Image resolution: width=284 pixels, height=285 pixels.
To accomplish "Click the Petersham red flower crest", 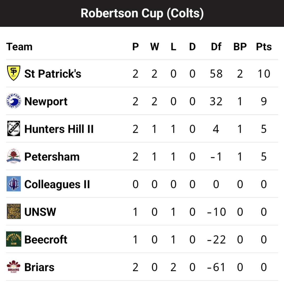I will (x=14, y=156).
